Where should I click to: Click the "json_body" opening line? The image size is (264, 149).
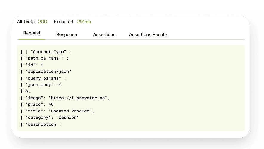point(43,85)
